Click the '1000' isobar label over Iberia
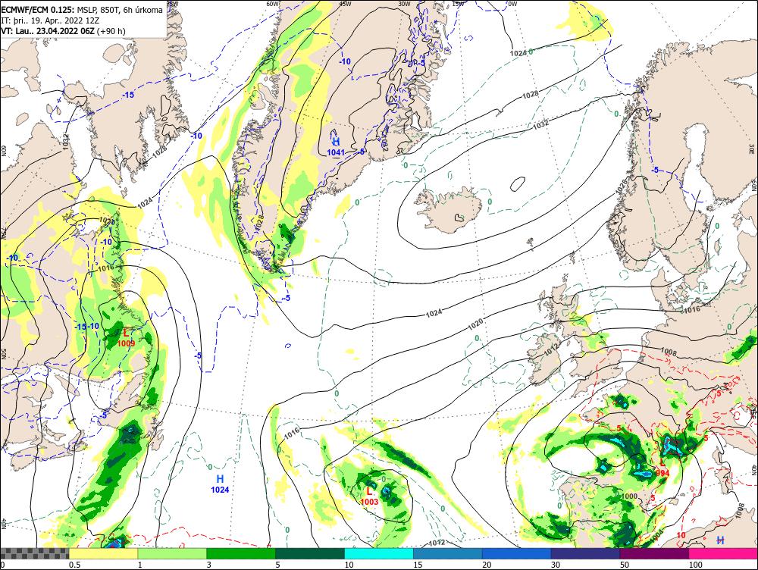 point(629,496)
